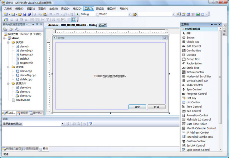Image resolution: width=229 pixels, height=158 pixels.
Task: Open the 显示输出来源 combo box
Action: [x=63, y=124]
